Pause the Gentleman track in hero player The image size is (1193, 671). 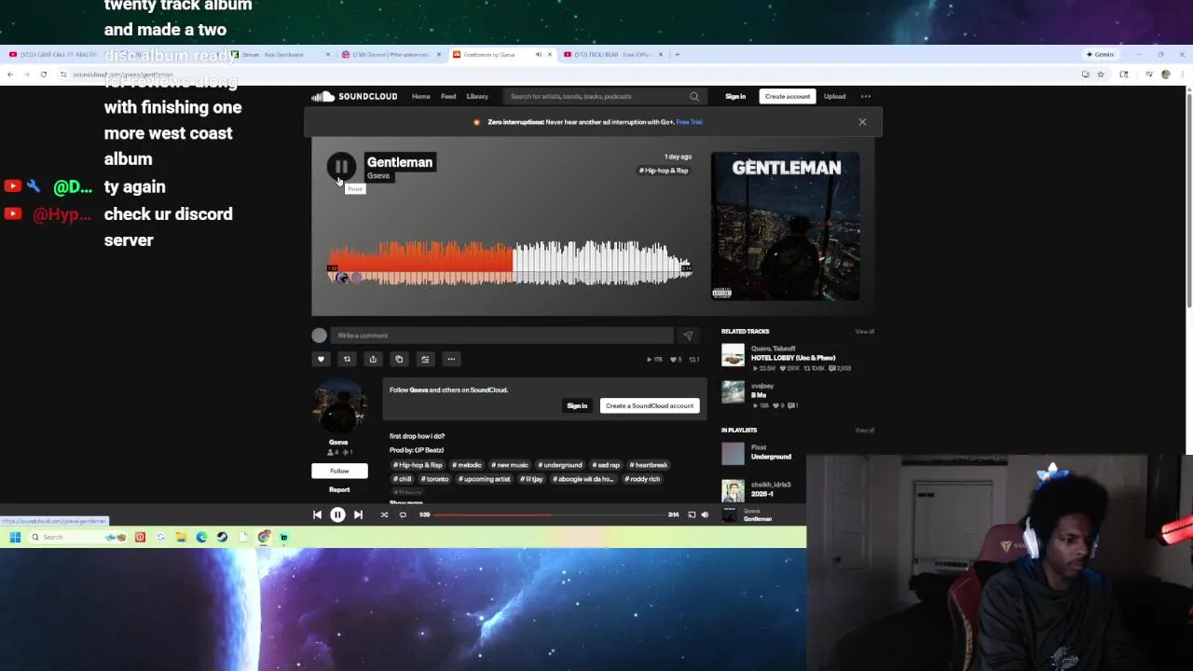click(x=341, y=167)
